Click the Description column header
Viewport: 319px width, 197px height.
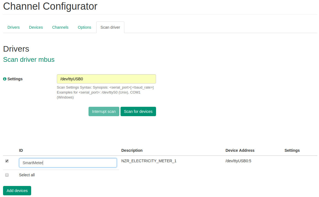pos(132,150)
